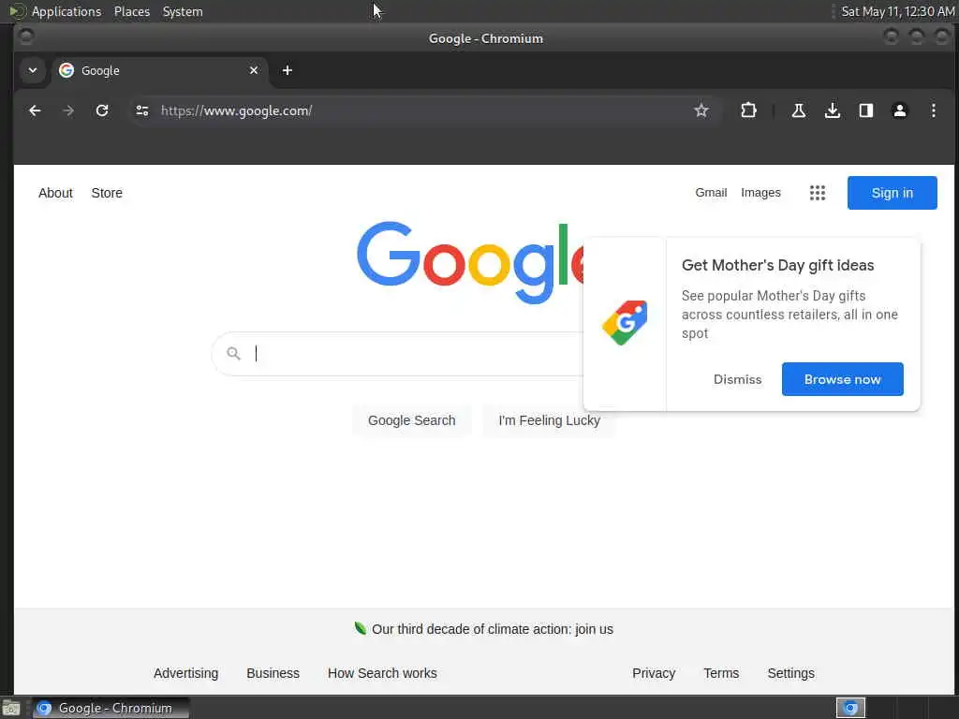The image size is (959, 719).
Task: Open the Images link
Action: [x=760, y=193]
